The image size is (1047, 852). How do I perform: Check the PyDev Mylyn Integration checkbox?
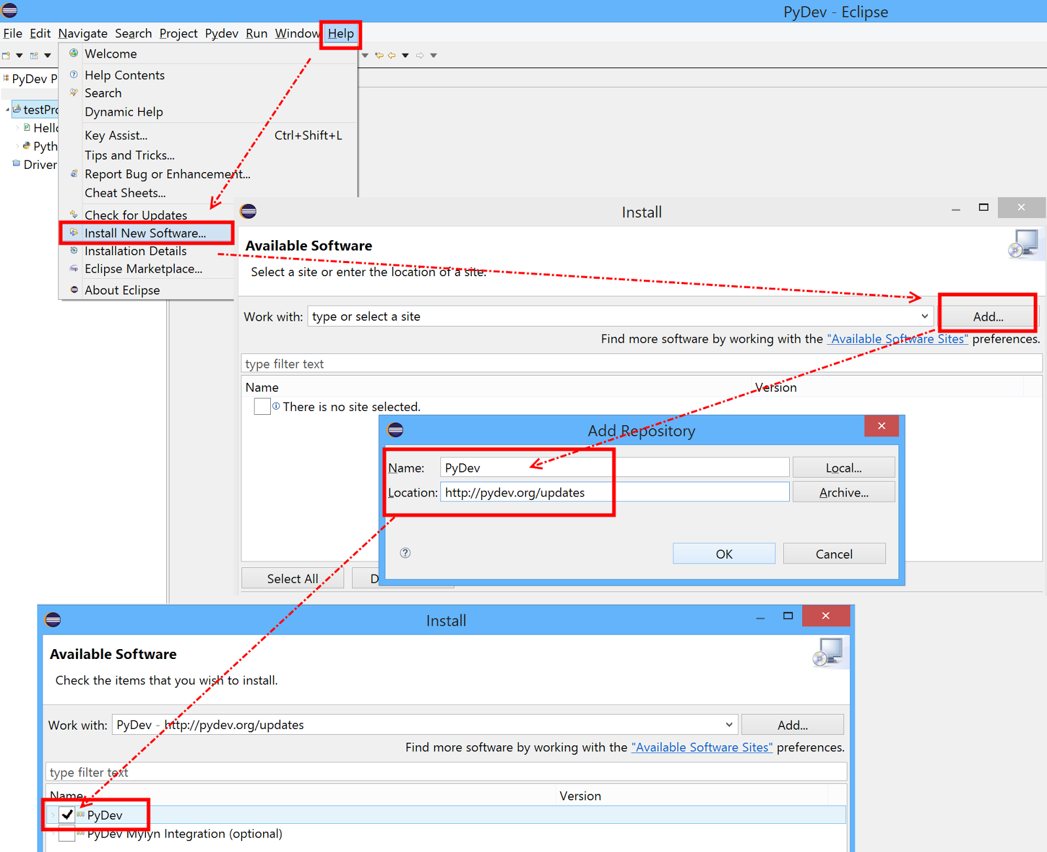[67, 834]
